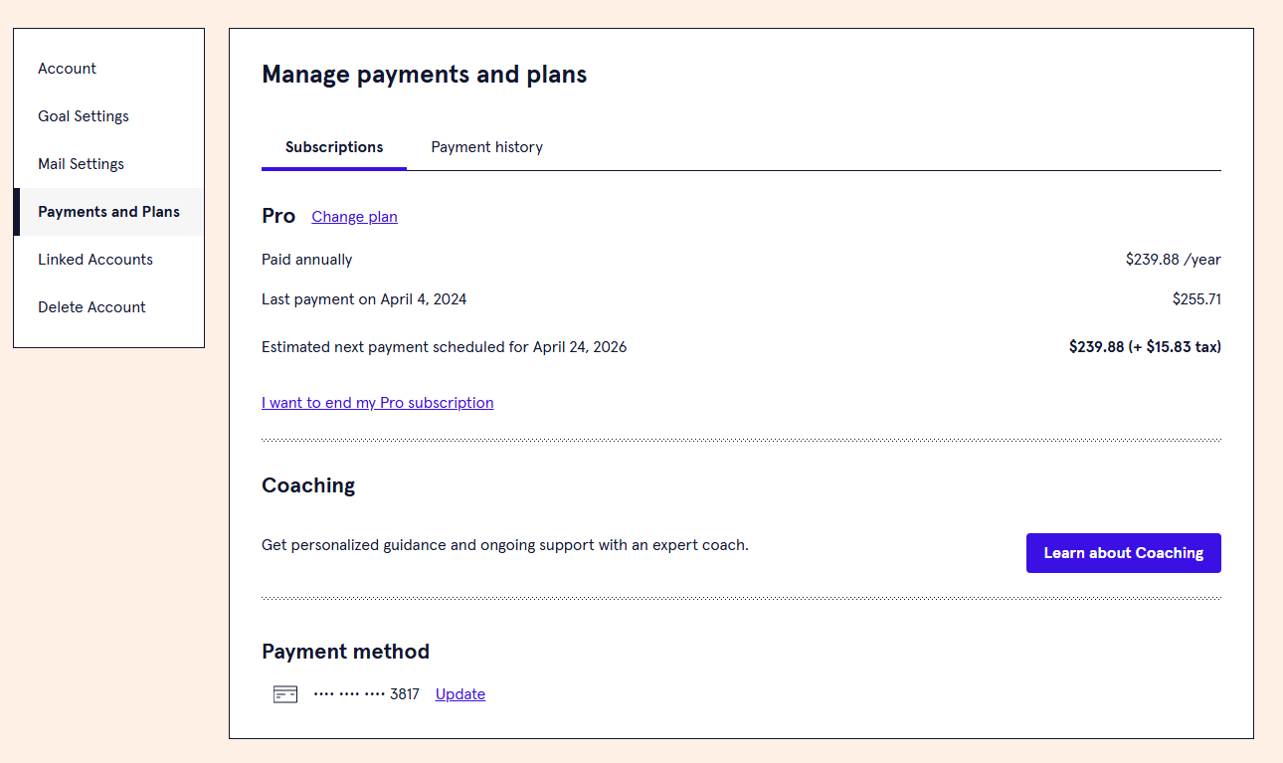Open Mail Settings from the sidebar
This screenshot has height=763, width=1283.
(x=82, y=164)
